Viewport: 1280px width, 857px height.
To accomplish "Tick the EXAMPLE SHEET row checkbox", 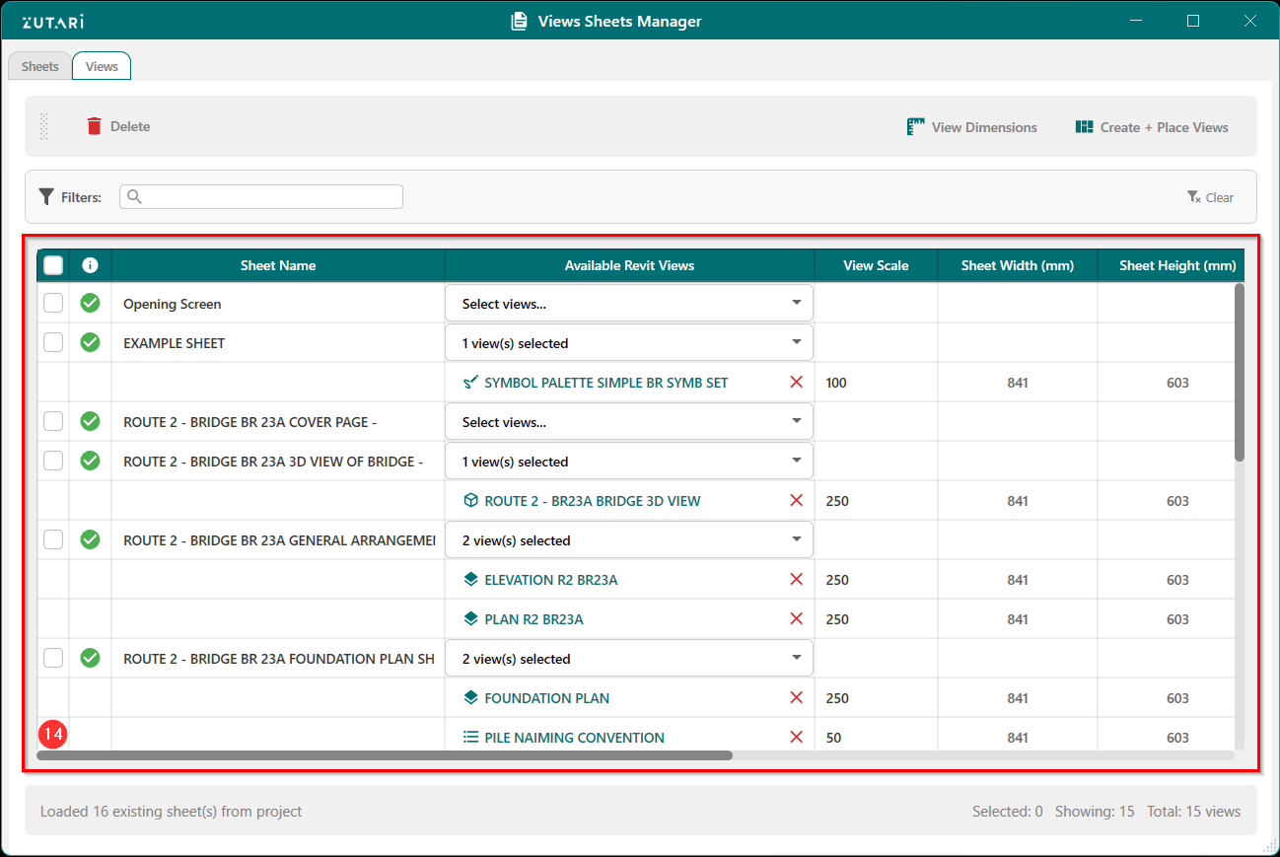I will [x=53, y=343].
